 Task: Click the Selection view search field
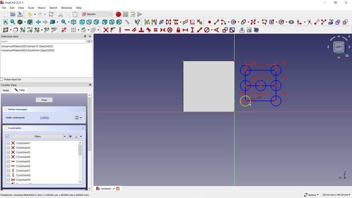43,41
